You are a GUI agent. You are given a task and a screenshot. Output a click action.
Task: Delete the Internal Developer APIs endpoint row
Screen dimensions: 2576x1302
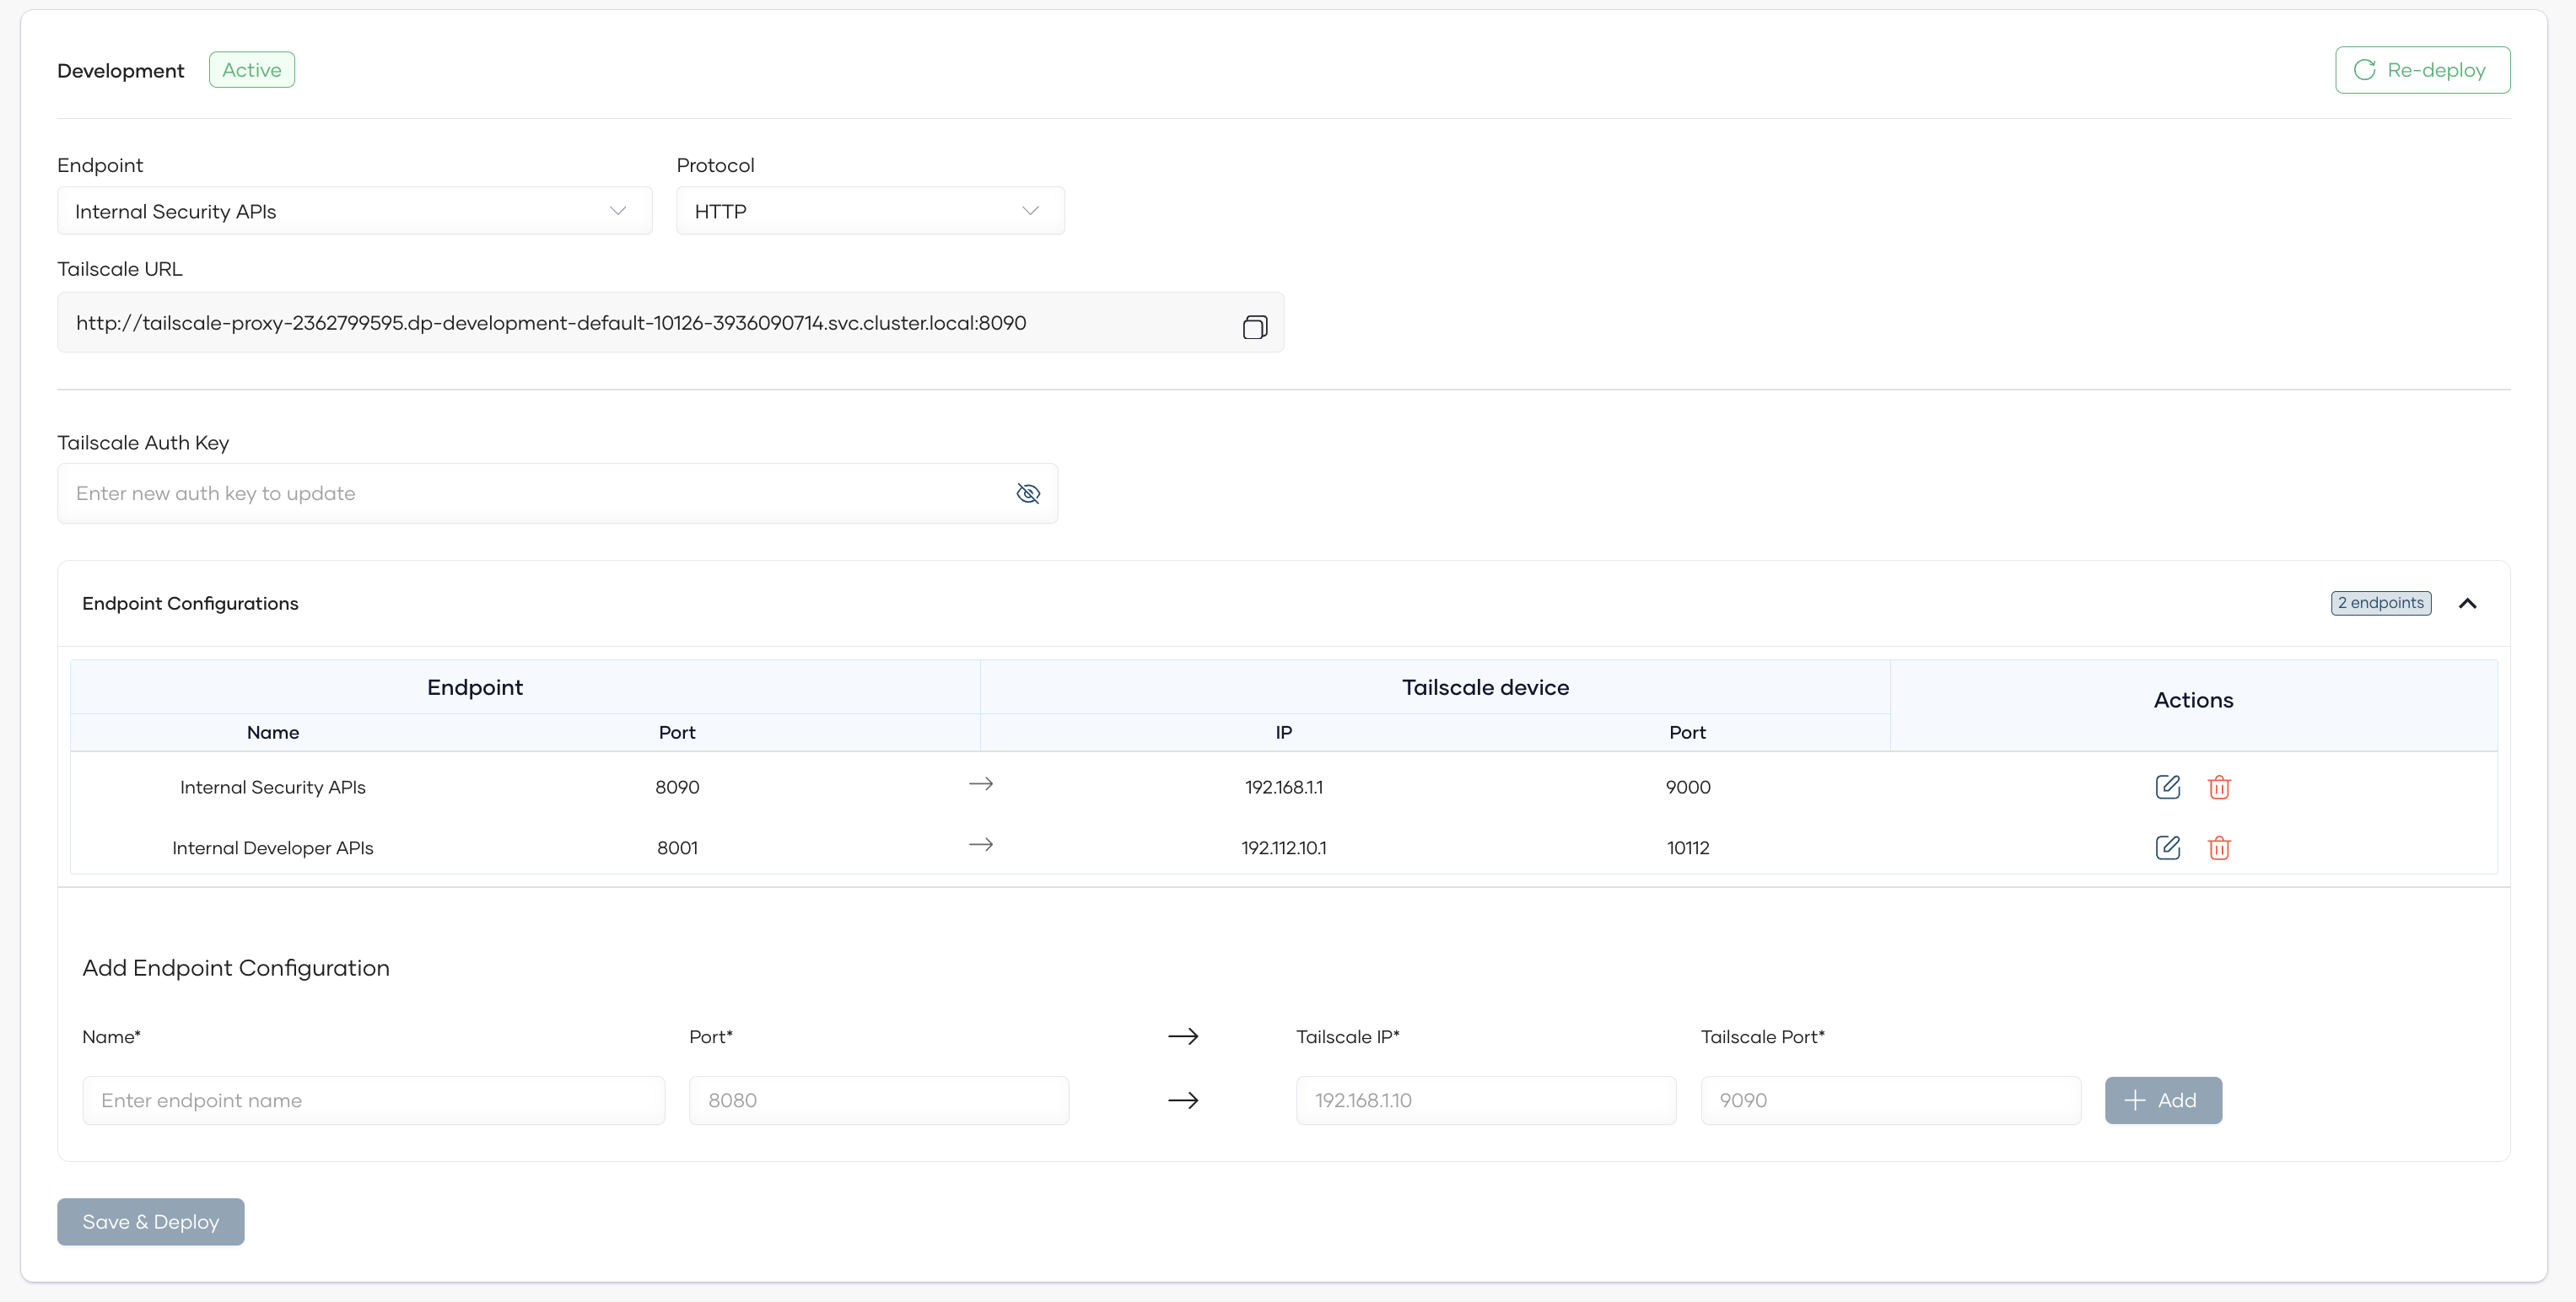pos(2219,848)
